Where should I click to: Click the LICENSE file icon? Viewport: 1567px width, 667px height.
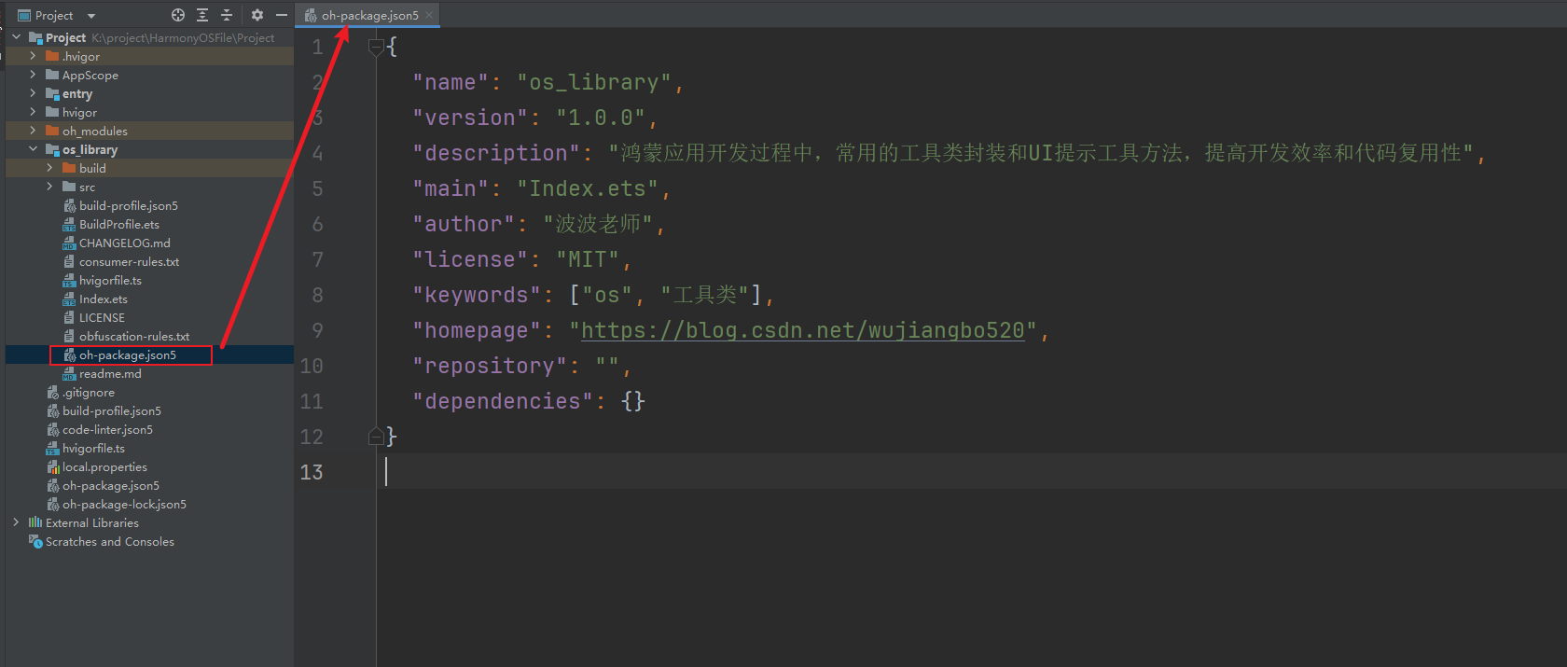[69, 317]
